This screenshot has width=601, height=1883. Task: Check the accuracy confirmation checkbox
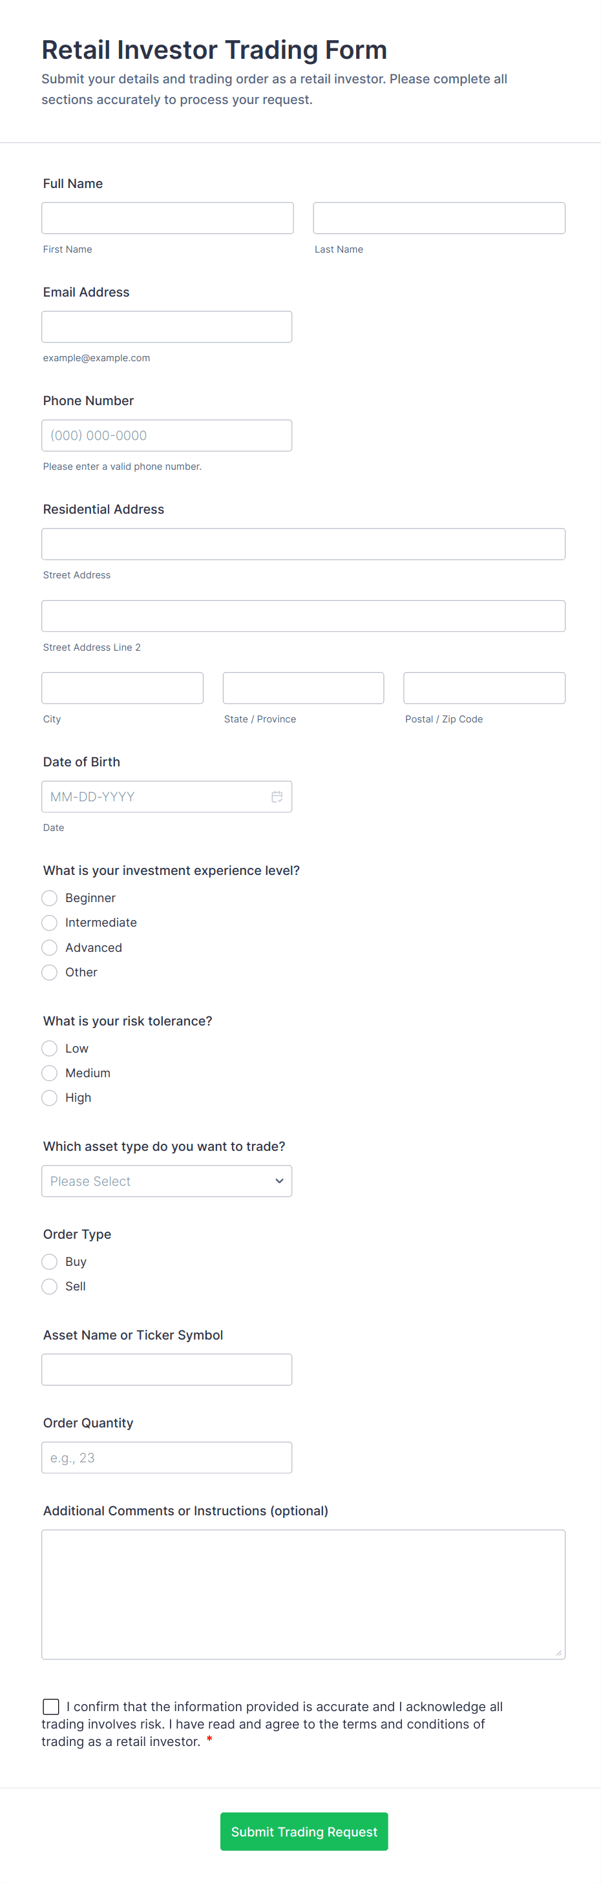point(51,1706)
